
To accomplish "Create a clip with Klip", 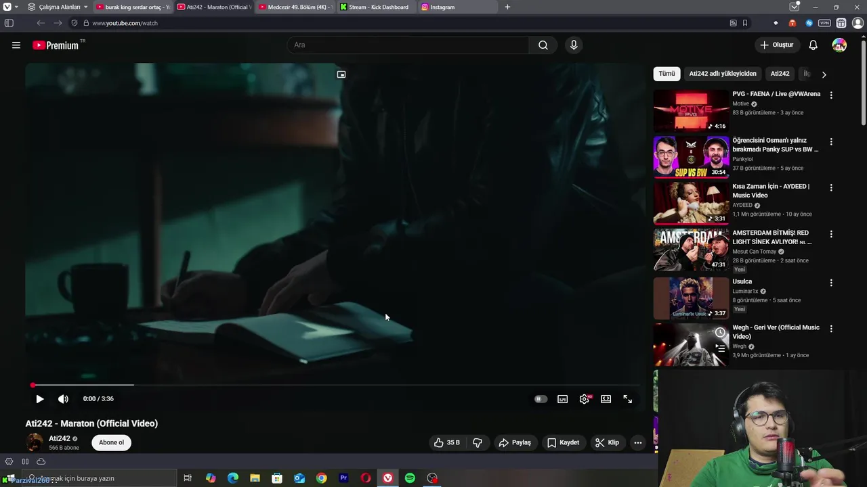I will click(x=607, y=442).
